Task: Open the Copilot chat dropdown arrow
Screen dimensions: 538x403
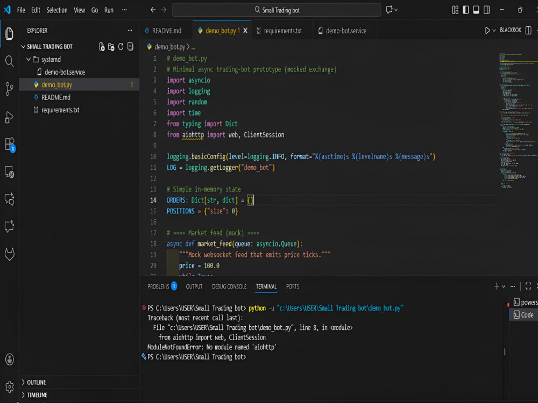Action: (x=396, y=10)
